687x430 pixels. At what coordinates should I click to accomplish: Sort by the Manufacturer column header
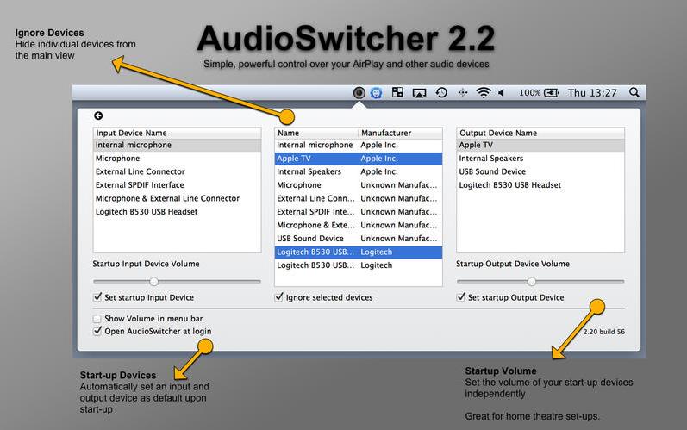pyautogui.click(x=400, y=133)
